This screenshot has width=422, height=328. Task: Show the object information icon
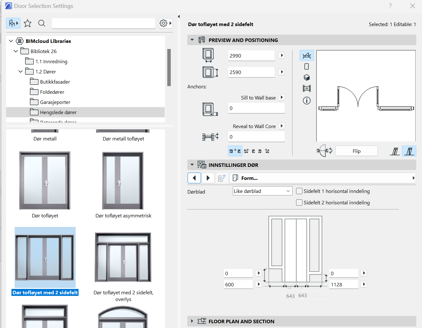(x=307, y=101)
